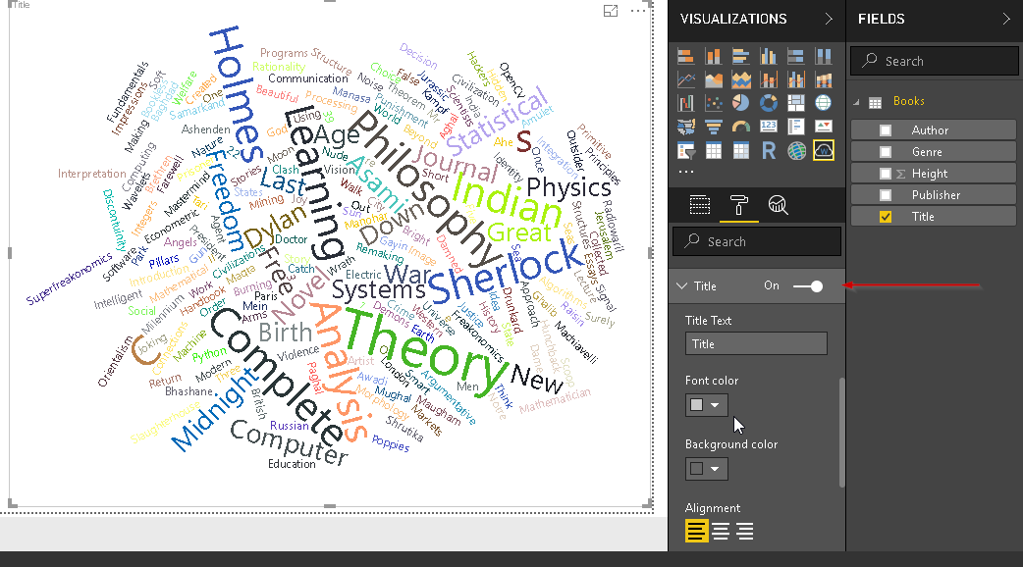
Task: Select the 100% stacked column chart visualization
Action: tap(824, 57)
